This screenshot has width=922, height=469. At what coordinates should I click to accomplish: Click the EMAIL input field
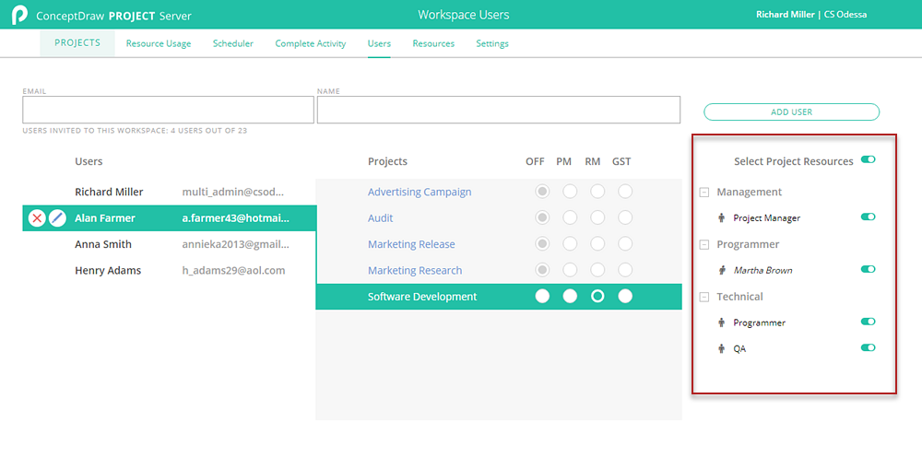click(168, 110)
